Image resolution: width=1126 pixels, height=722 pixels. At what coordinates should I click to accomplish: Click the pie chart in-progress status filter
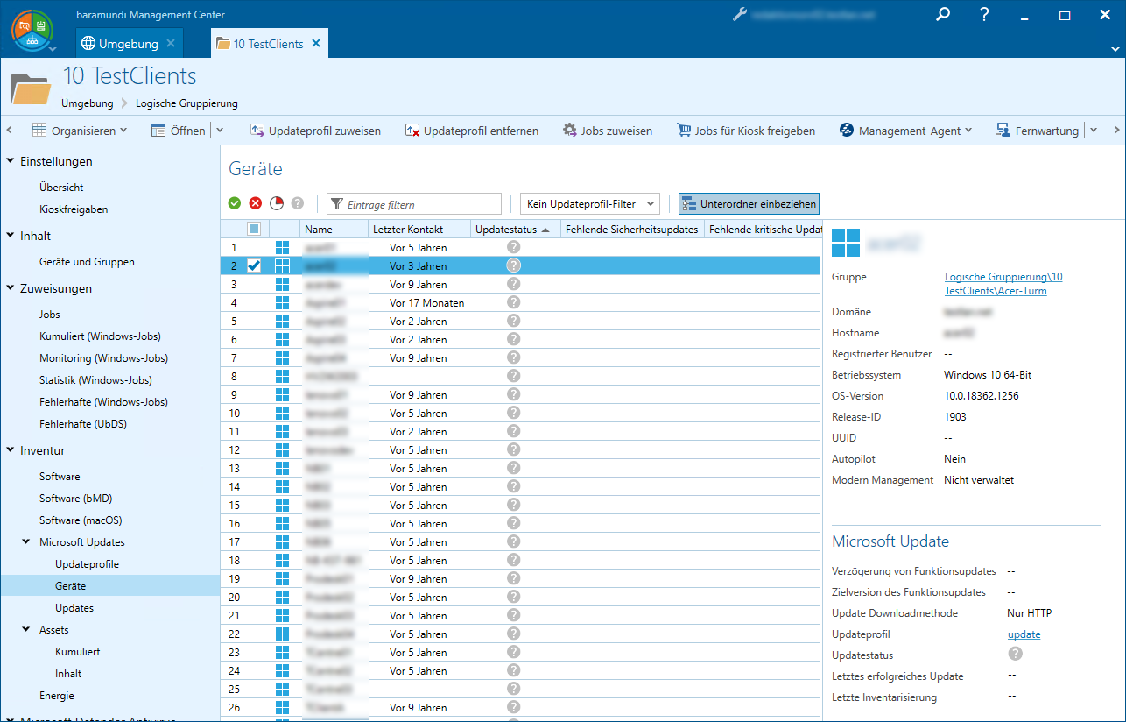point(277,203)
